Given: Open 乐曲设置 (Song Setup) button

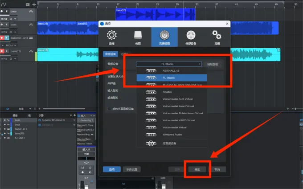Looking at the screenshot, I should click(132, 169).
